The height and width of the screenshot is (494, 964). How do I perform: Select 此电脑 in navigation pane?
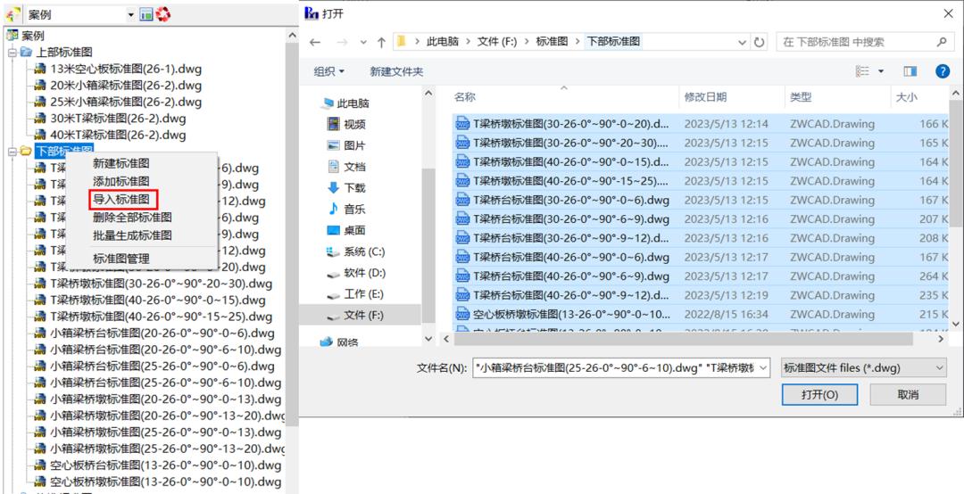point(353,103)
